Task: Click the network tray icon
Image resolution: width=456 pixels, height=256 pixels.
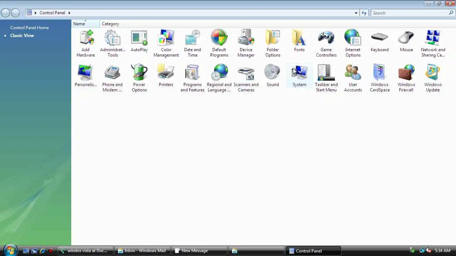Action: click(x=422, y=251)
